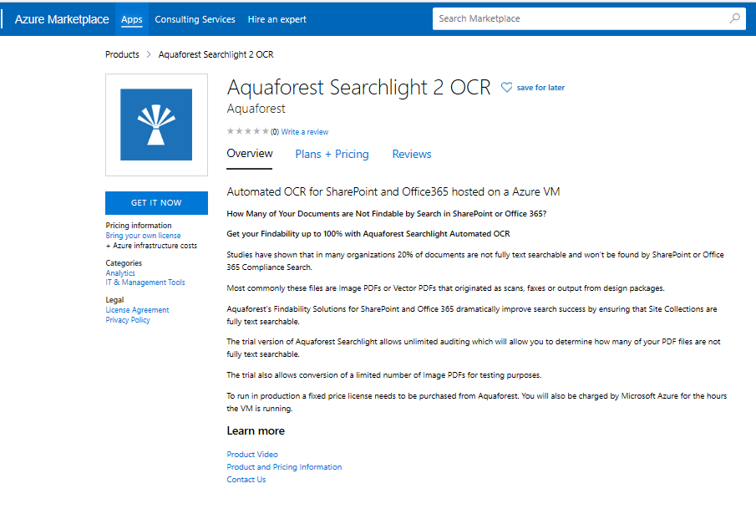Open the Bring your own license link
Viewport: 756px width, 509px height.
[143, 236]
